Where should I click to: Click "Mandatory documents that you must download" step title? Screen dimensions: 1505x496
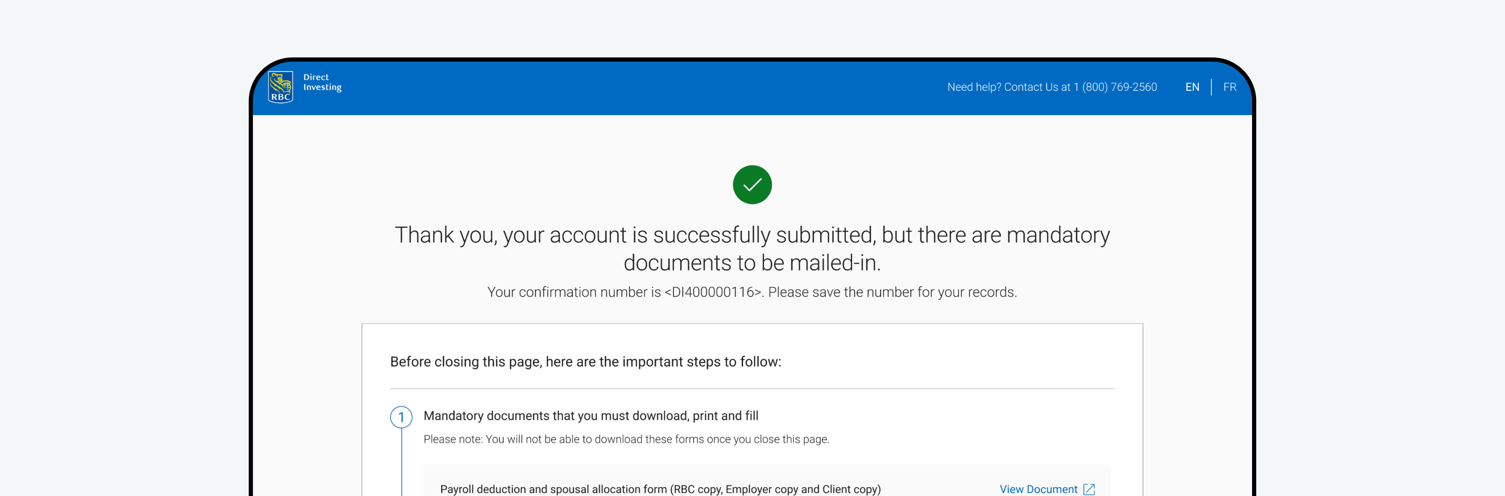tap(591, 416)
